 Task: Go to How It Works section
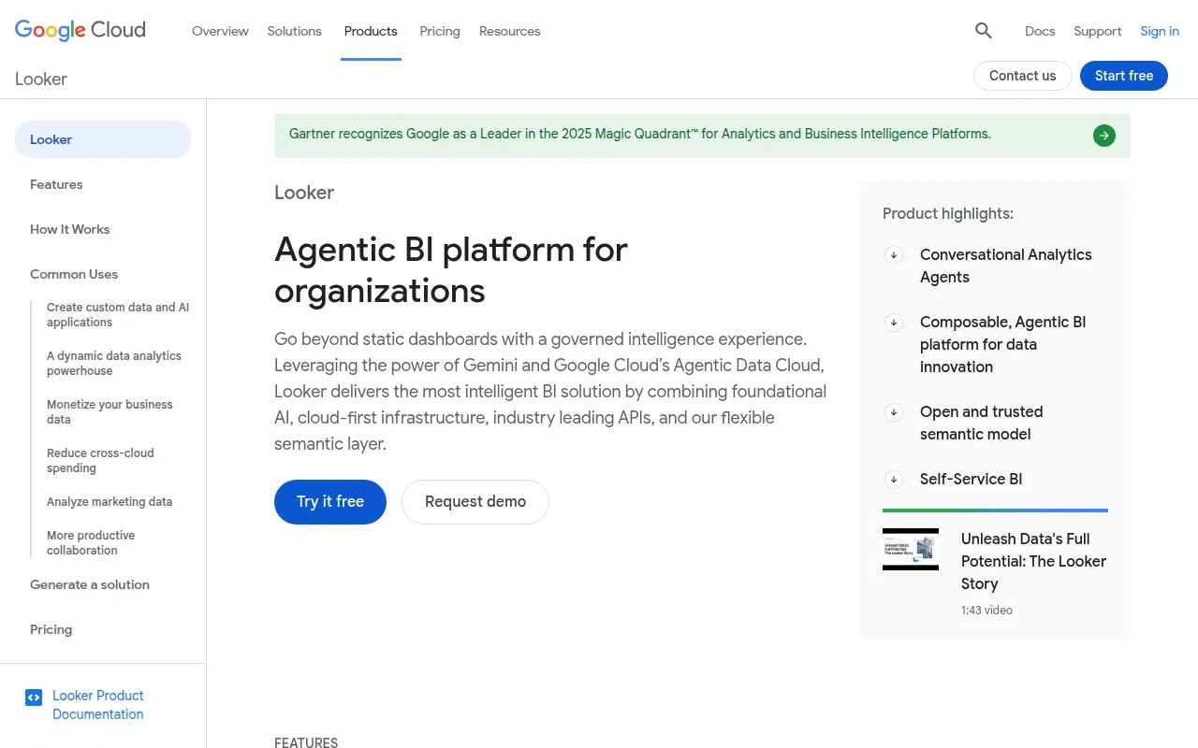(x=69, y=229)
